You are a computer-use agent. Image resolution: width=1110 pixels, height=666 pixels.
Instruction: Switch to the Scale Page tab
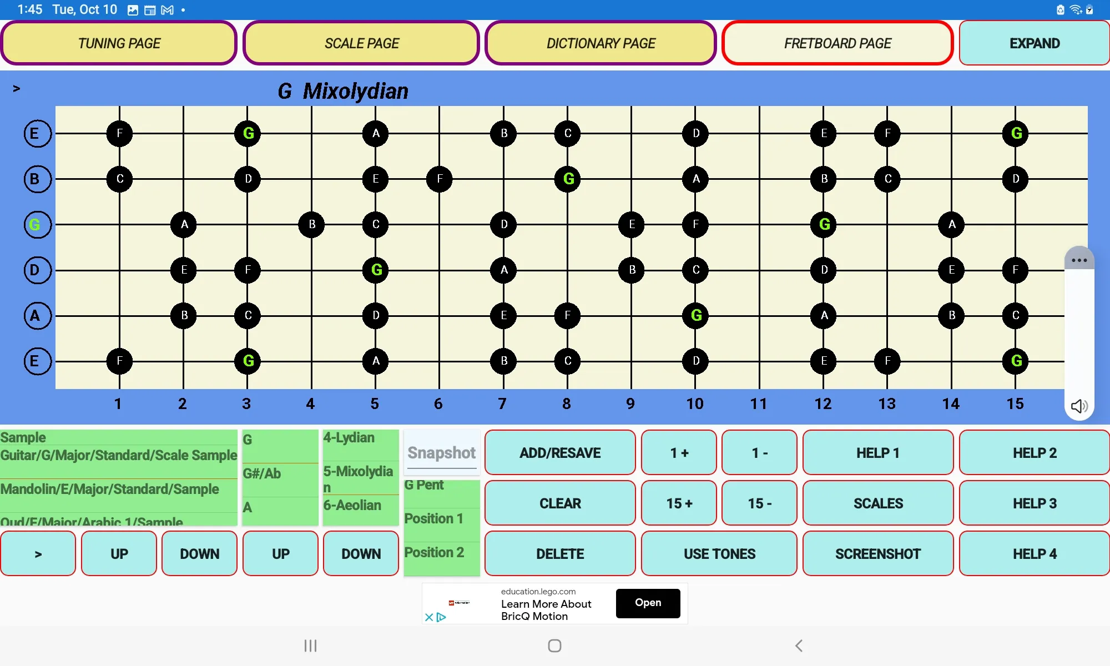[361, 43]
